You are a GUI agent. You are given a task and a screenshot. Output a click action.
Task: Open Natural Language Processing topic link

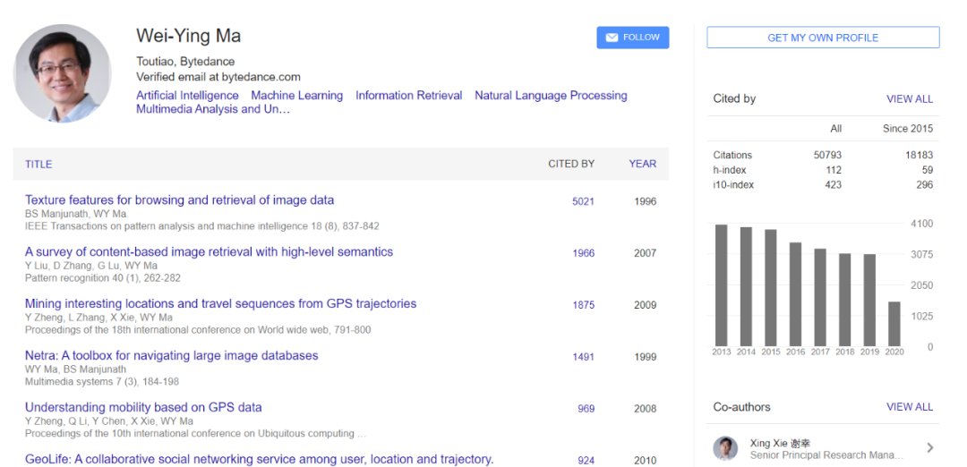[551, 96]
